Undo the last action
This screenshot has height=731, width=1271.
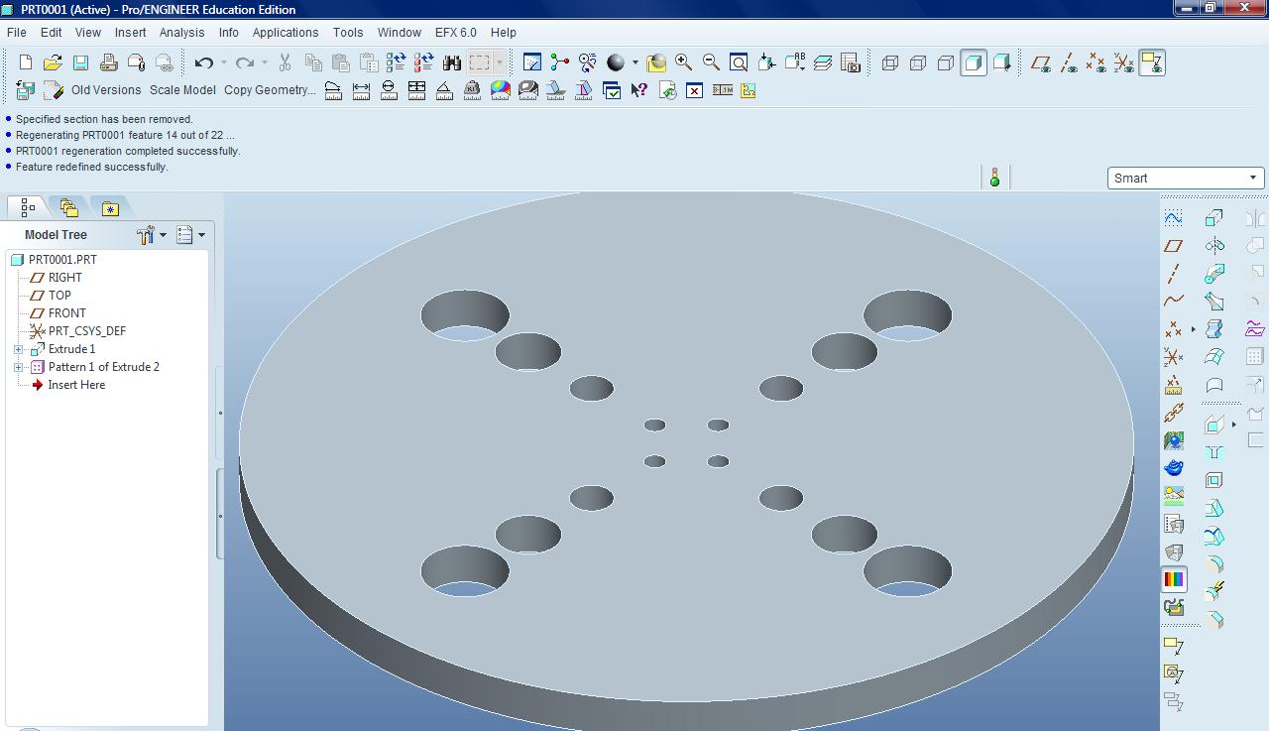(x=204, y=62)
